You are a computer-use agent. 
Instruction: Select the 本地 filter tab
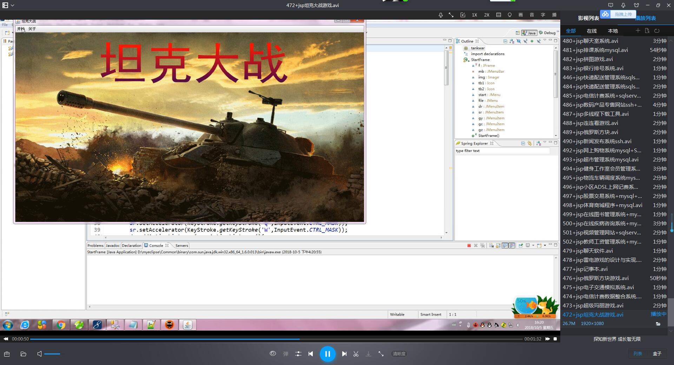tap(613, 31)
